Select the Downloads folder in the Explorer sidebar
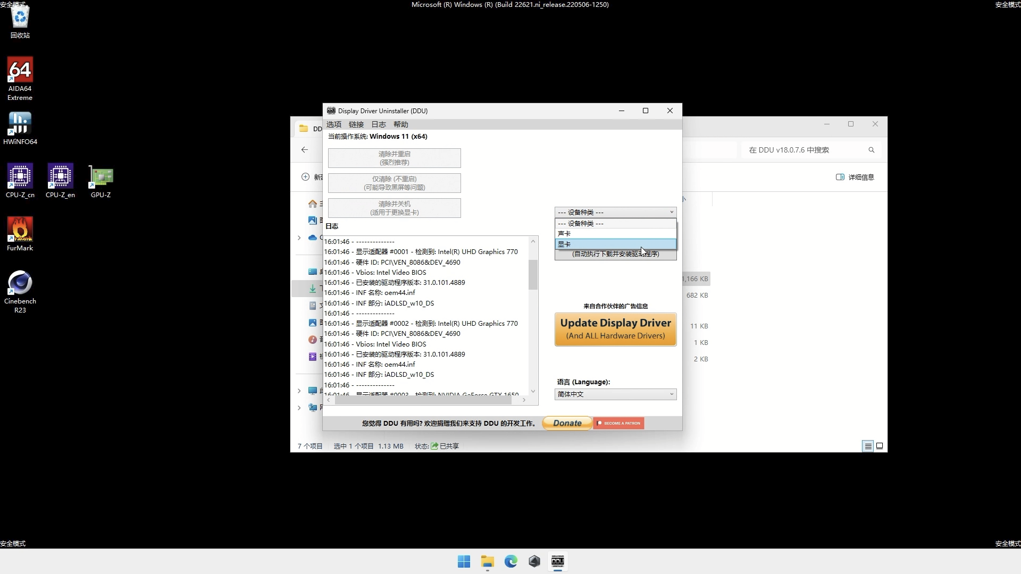 [x=312, y=289]
